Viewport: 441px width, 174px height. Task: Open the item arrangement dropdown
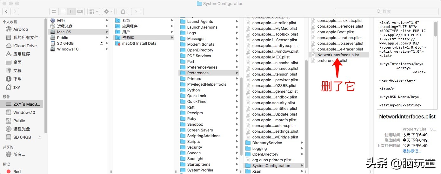(94, 11)
